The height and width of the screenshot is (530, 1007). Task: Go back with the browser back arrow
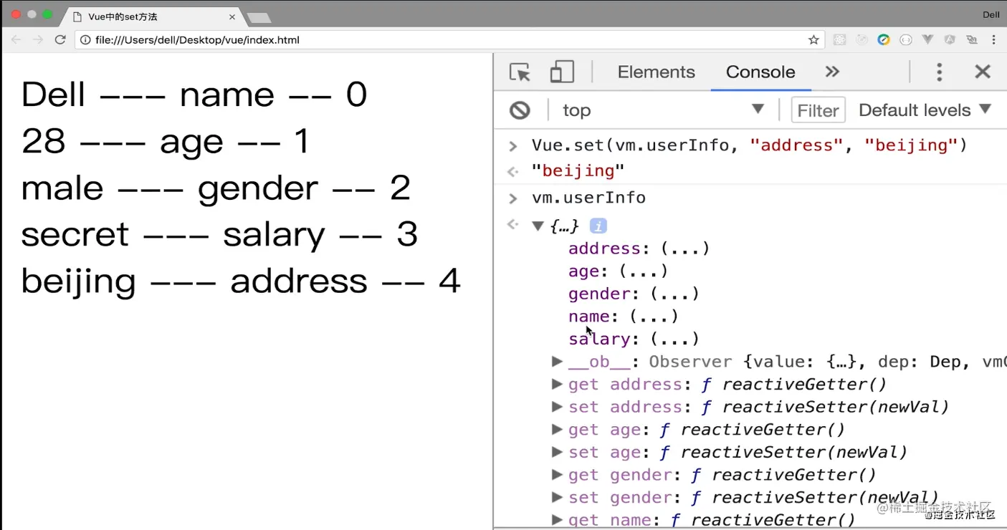point(16,40)
